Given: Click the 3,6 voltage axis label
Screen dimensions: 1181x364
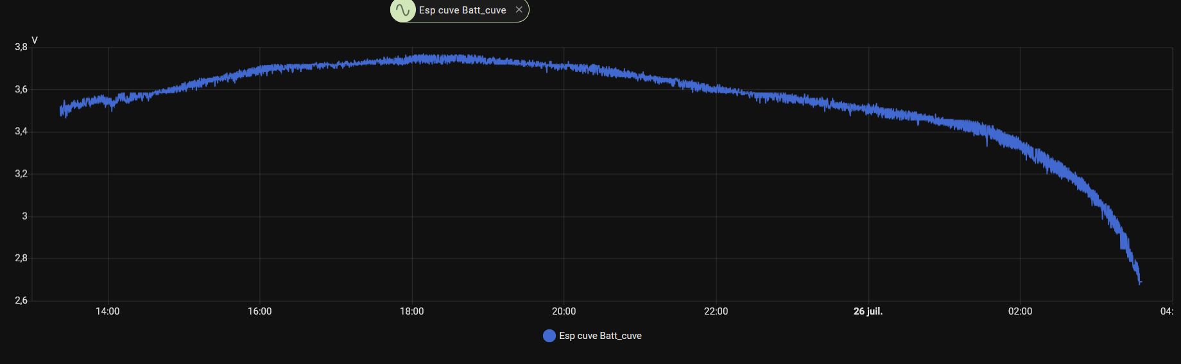Looking at the screenshot, I should 21,89.
